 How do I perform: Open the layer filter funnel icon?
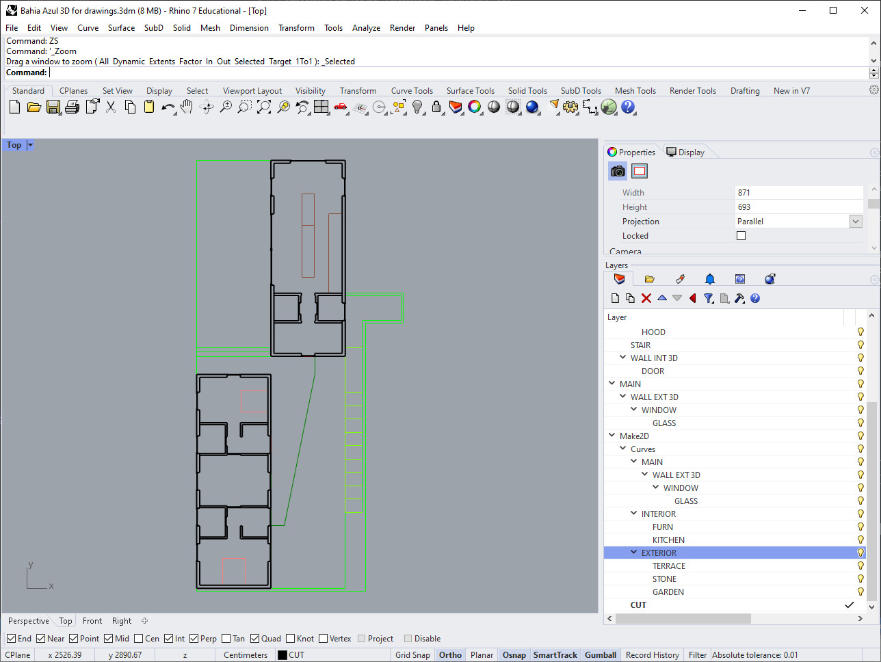(709, 298)
